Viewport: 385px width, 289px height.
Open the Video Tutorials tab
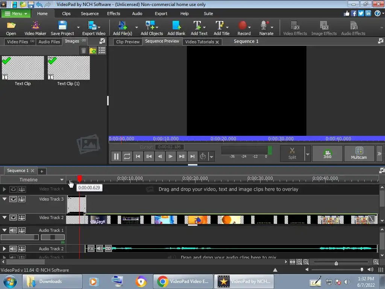click(x=200, y=41)
